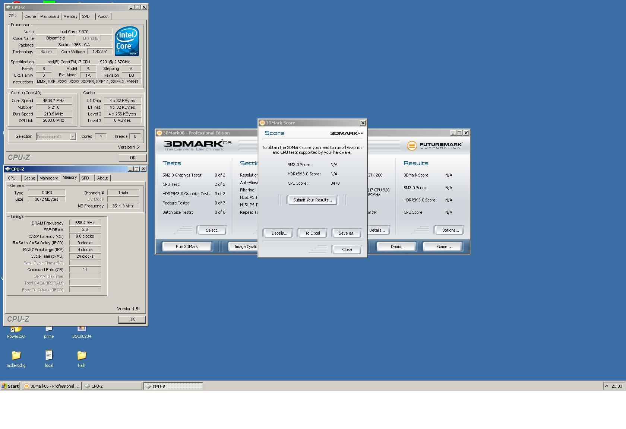
Task: Select Mainboard tab in lower CPU-Z window
Action: 49,178
